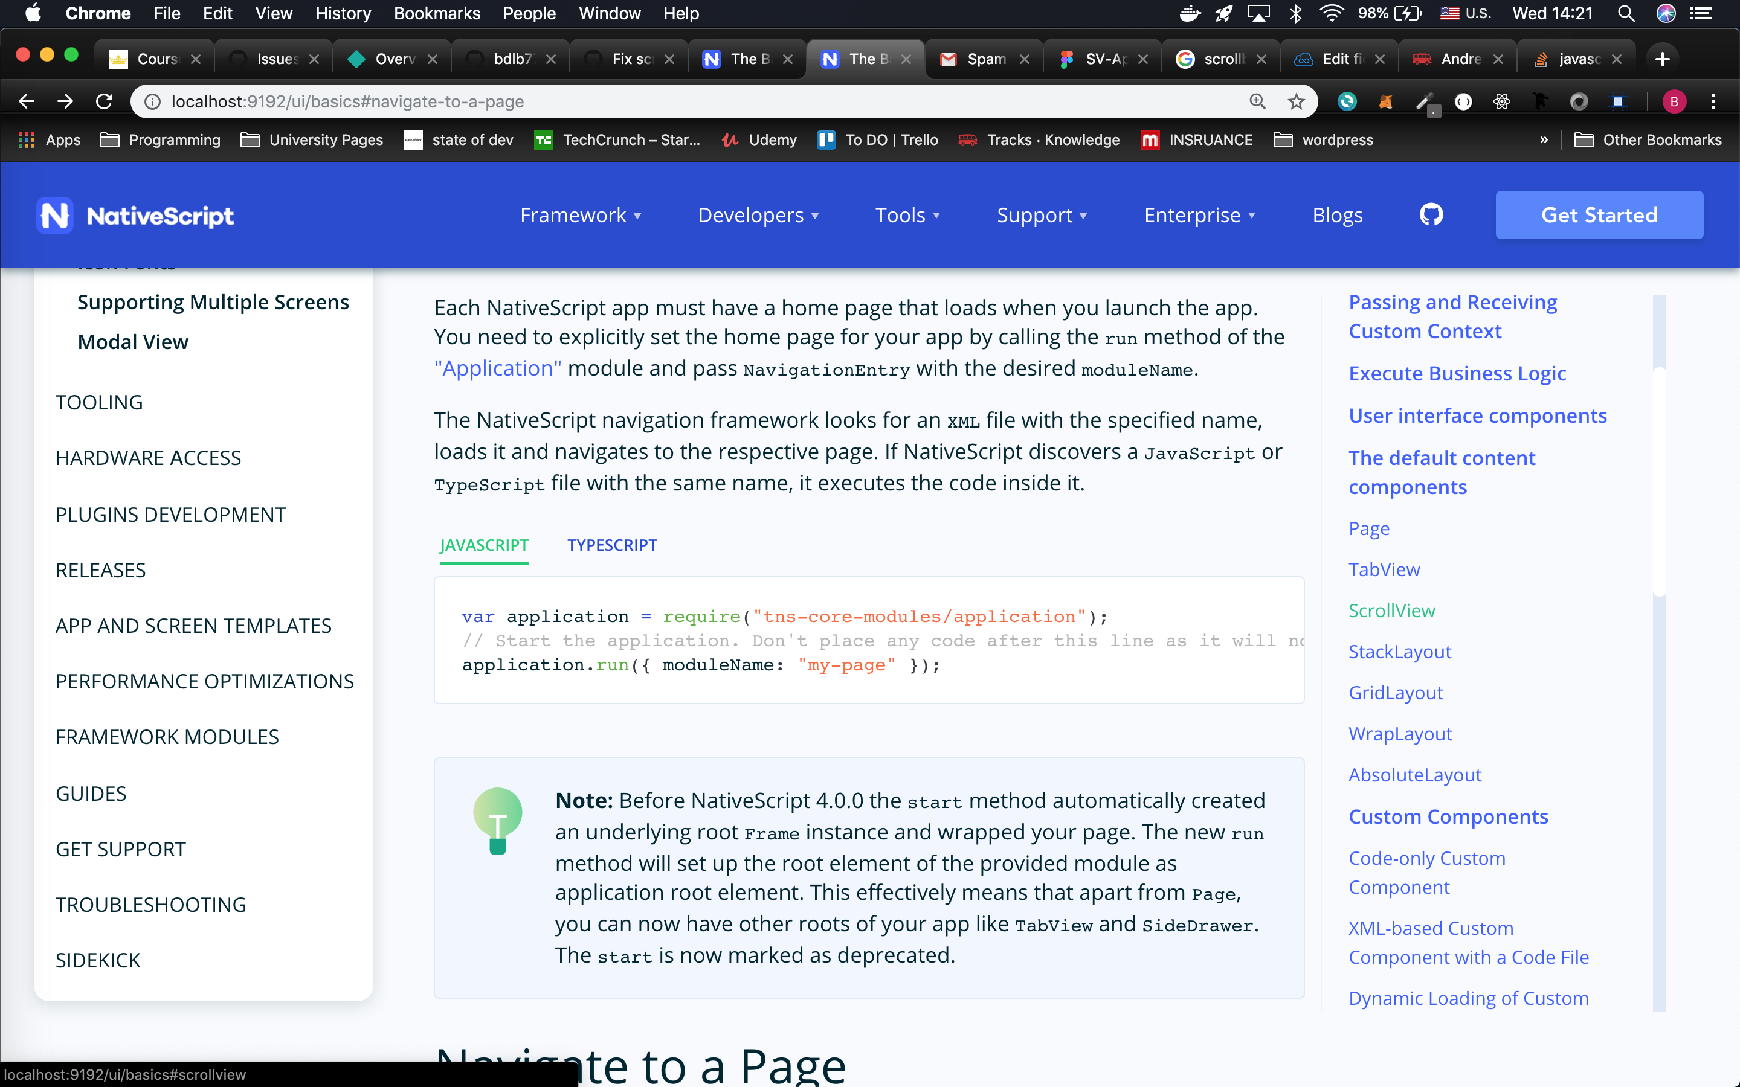Follow the "Application" module link
1740x1087 pixels.
coord(498,368)
